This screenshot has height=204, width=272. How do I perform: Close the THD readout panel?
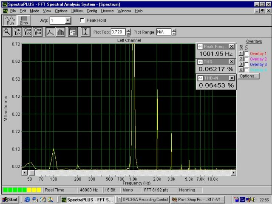[x=231, y=62]
